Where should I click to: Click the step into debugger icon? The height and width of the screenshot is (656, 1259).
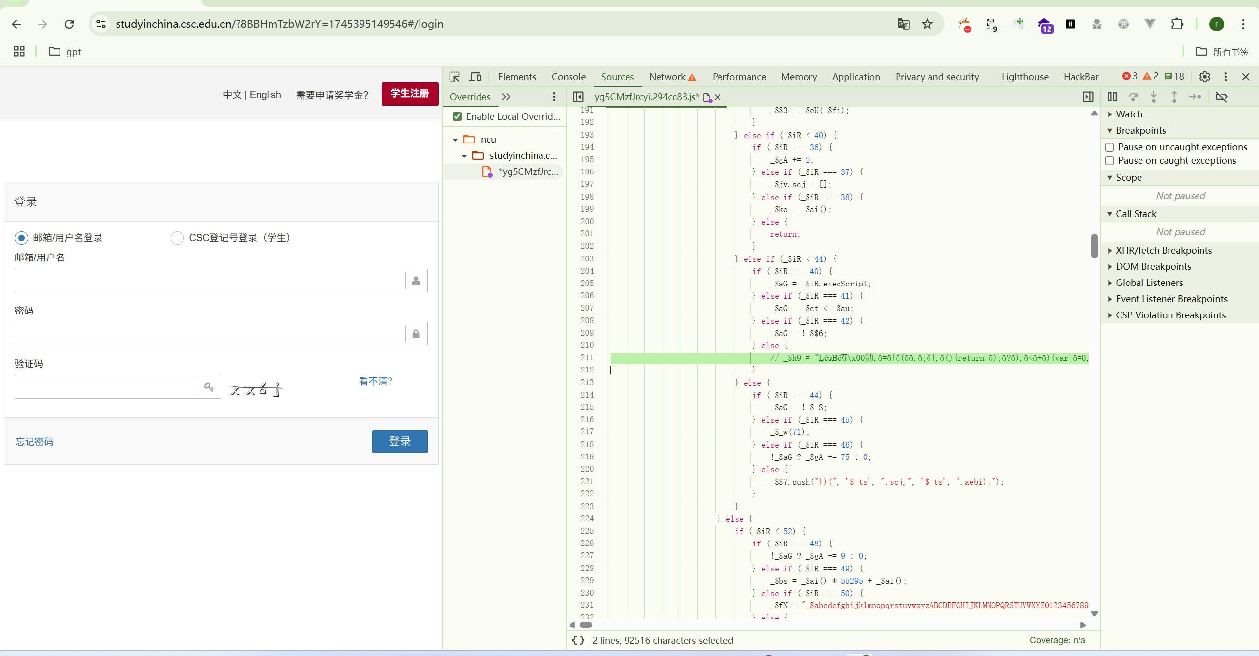[x=1154, y=97]
